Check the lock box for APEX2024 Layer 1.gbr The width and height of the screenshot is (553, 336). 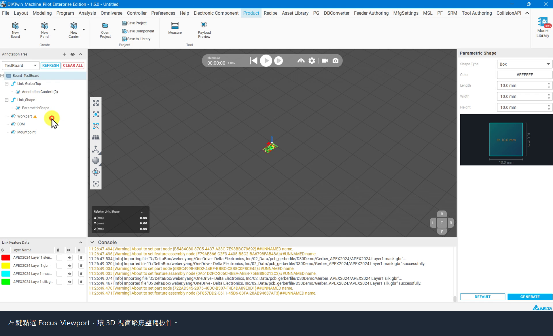(59, 266)
